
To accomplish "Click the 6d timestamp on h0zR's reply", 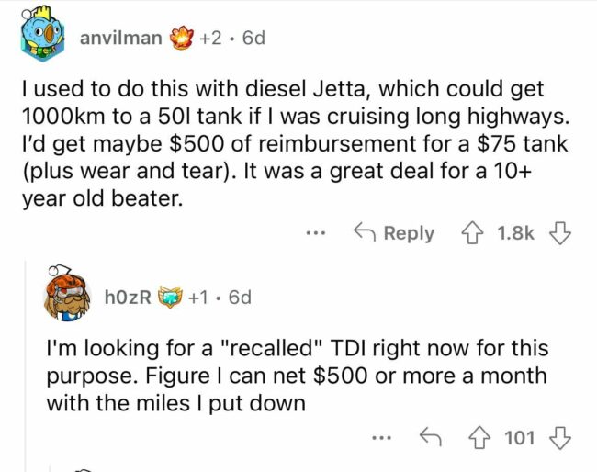I will 238,297.
